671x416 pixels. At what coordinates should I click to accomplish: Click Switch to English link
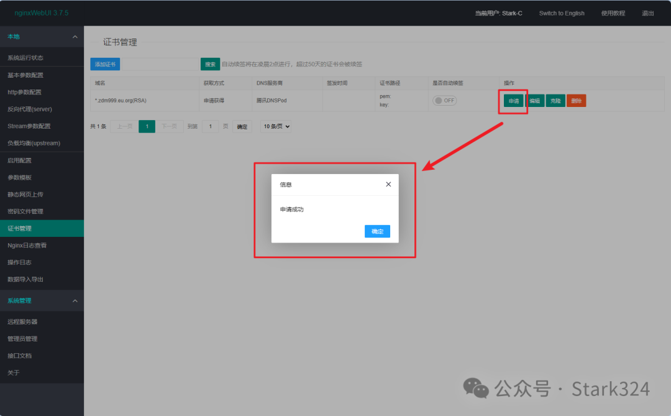561,13
